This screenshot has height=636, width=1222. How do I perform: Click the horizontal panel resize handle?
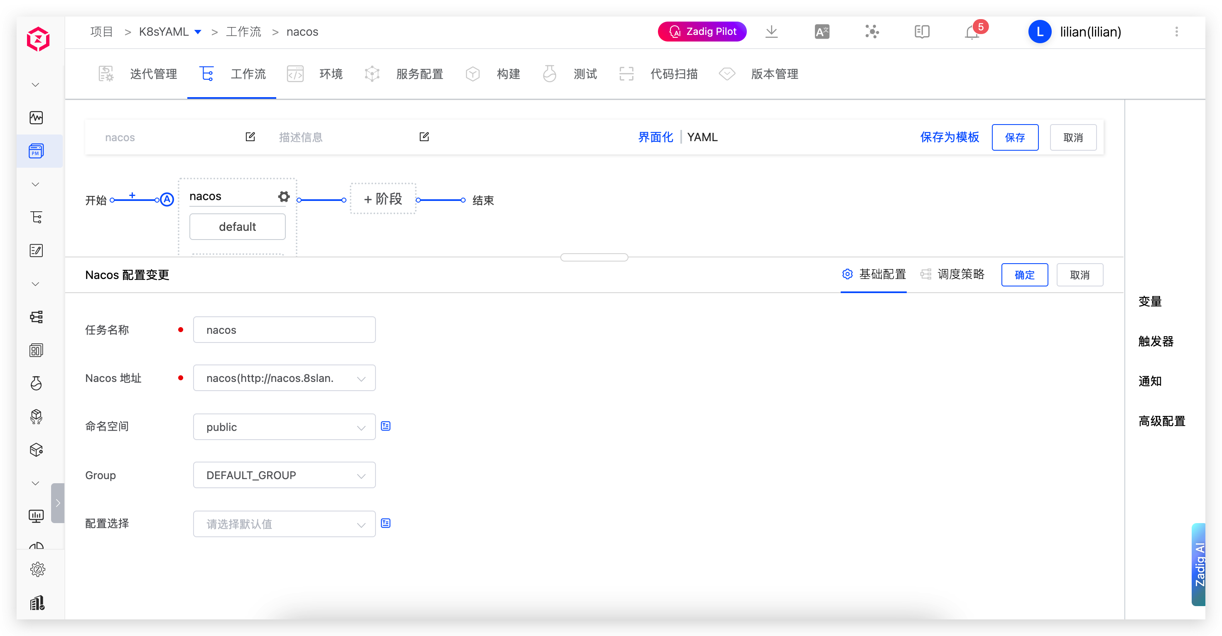point(594,257)
